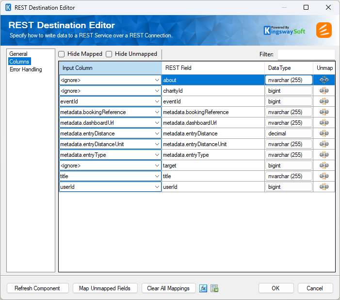
Task: Sort by REST Field header
Action: (x=213, y=68)
